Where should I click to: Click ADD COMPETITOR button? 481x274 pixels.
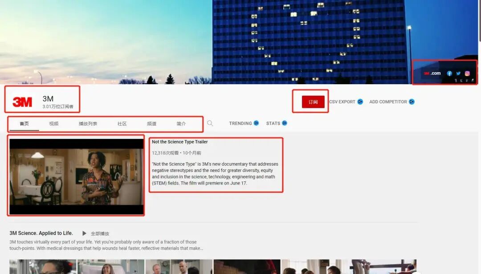click(x=388, y=102)
